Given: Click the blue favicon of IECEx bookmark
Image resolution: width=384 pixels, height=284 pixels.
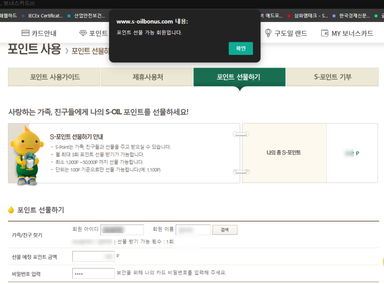Looking at the screenshot, I should [23, 16].
